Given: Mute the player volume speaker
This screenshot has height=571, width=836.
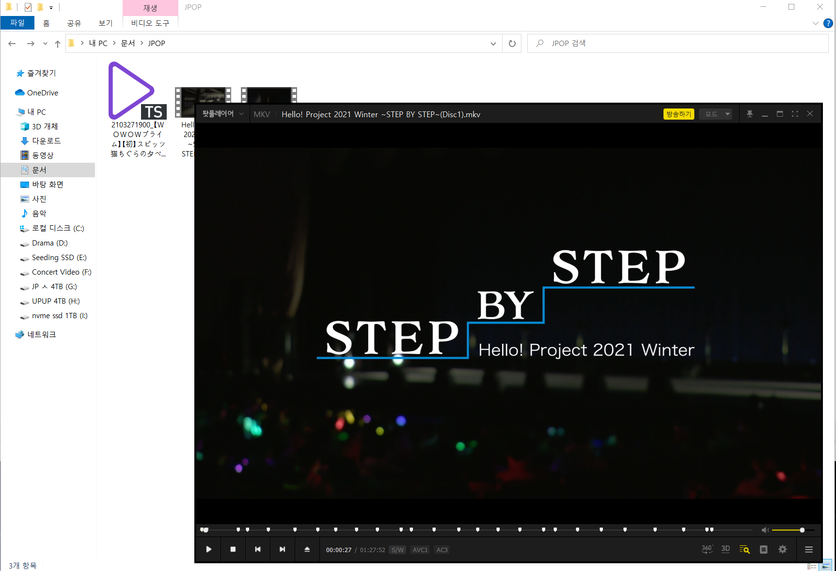Looking at the screenshot, I should click(765, 530).
